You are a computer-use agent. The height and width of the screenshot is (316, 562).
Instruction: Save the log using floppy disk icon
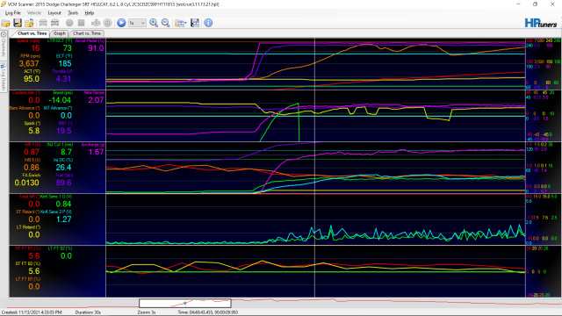point(18,23)
